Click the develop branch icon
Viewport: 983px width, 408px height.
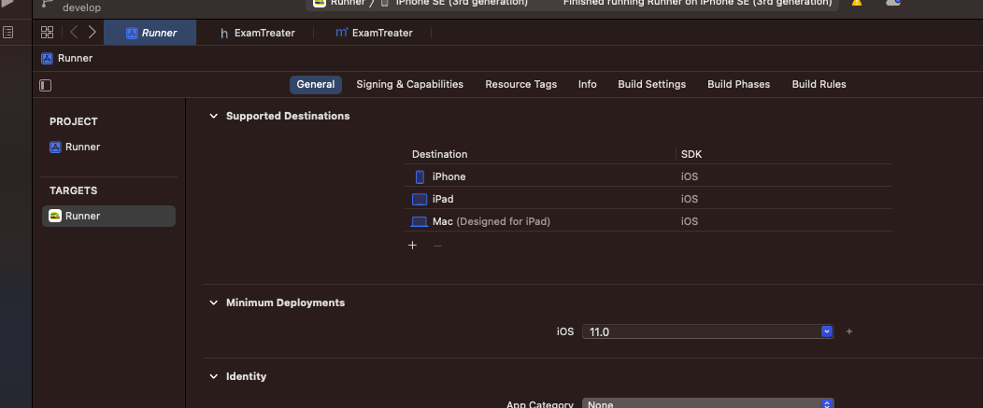47,3
